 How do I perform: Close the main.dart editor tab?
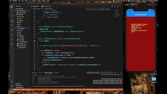(39, 6)
